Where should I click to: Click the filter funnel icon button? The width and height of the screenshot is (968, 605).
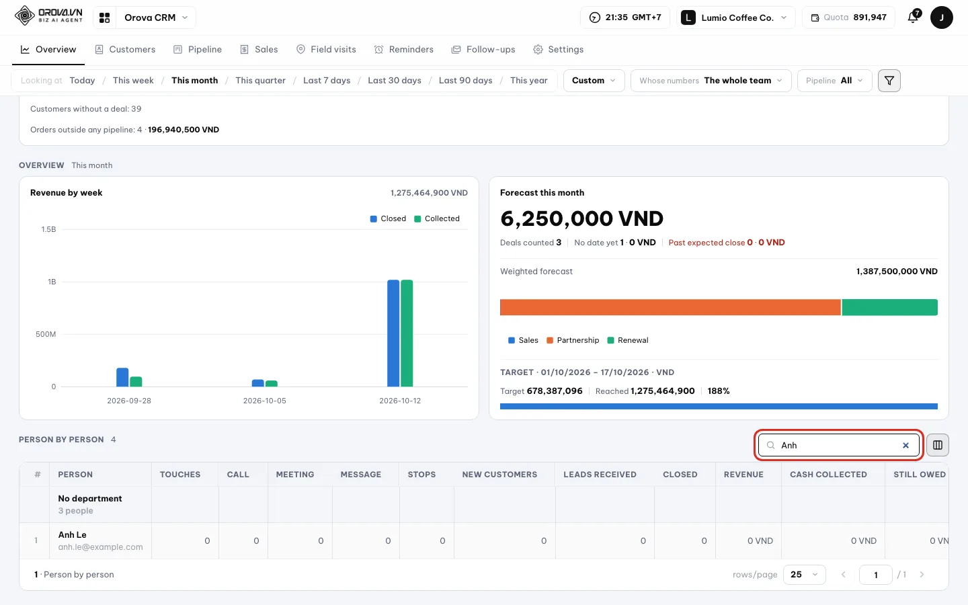(889, 81)
